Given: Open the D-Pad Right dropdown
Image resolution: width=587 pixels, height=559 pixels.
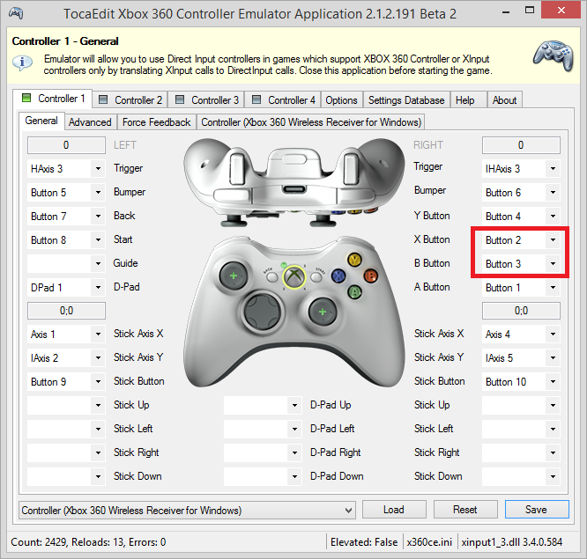Looking at the screenshot, I should click(263, 452).
